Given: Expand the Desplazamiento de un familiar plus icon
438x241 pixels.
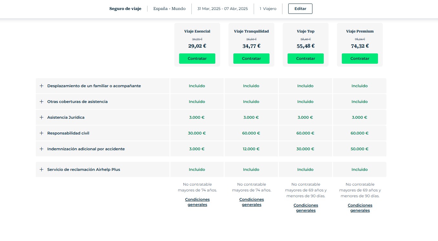Looking at the screenshot, I should click(x=41, y=86).
